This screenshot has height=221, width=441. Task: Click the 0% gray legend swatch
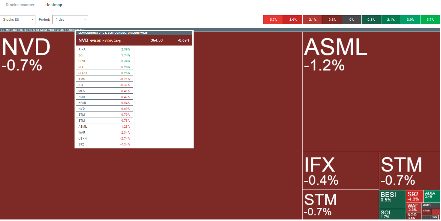coord(351,20)
